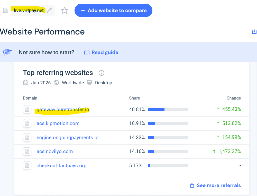
Task: Click the pencil icon to edit live.virtpay.net
Action: 49,10
